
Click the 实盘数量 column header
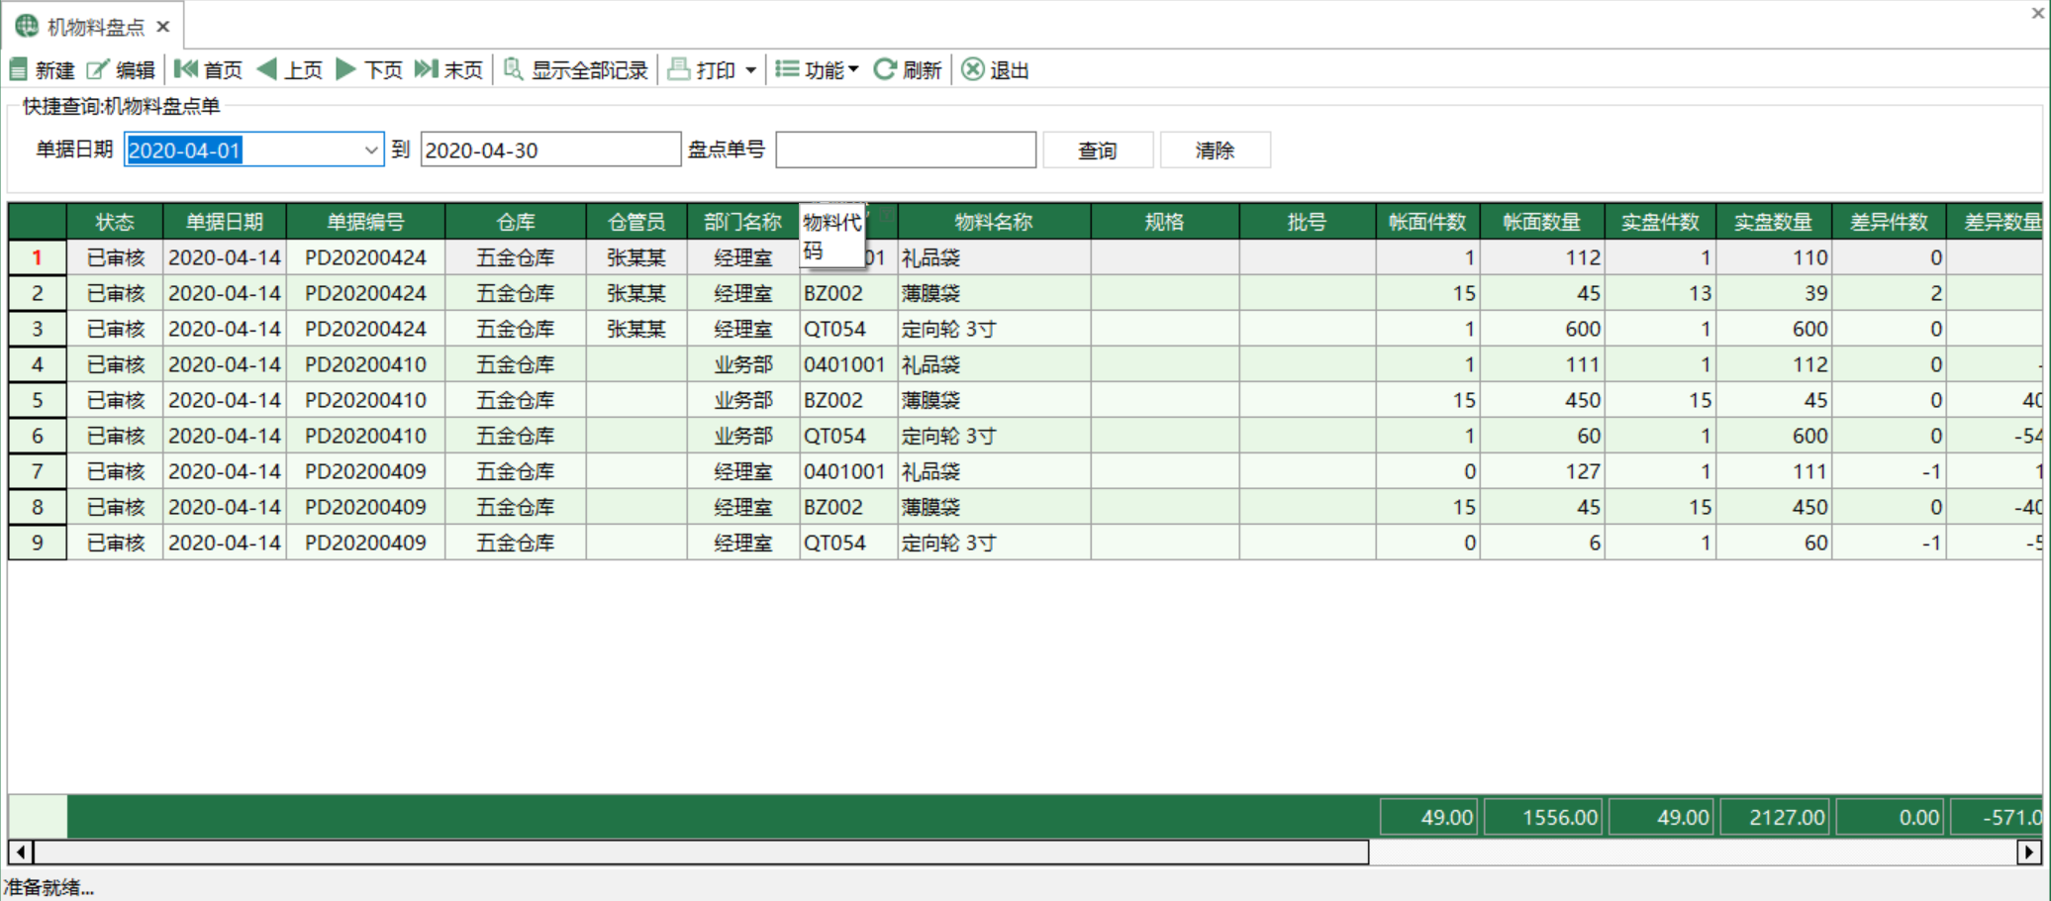pyautogui.click(x=1774, y=222)
